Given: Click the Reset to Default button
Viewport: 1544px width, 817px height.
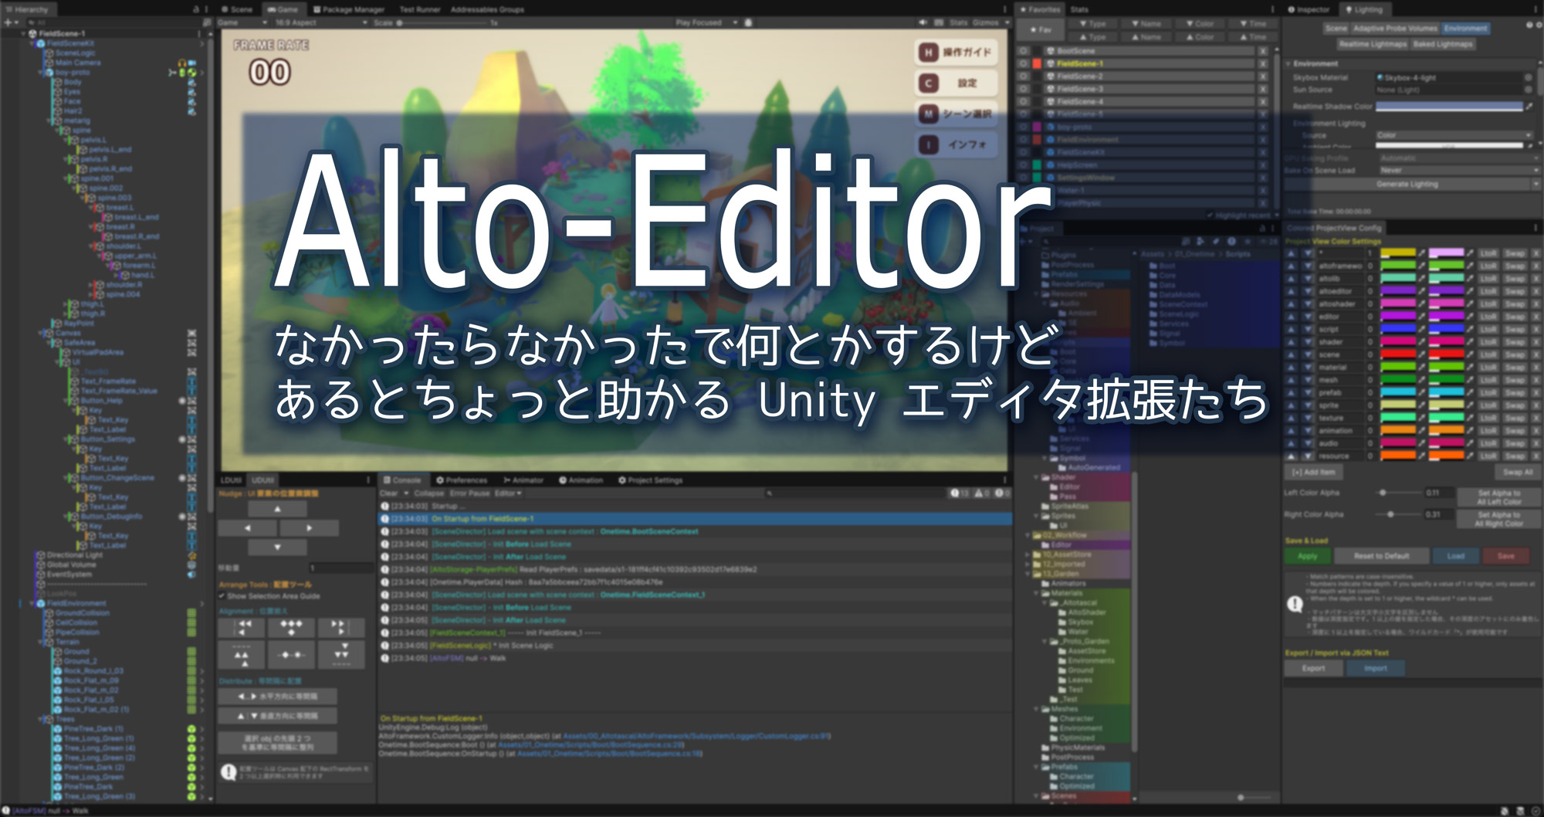Looking at the screenshot, I should (1381, 556).
